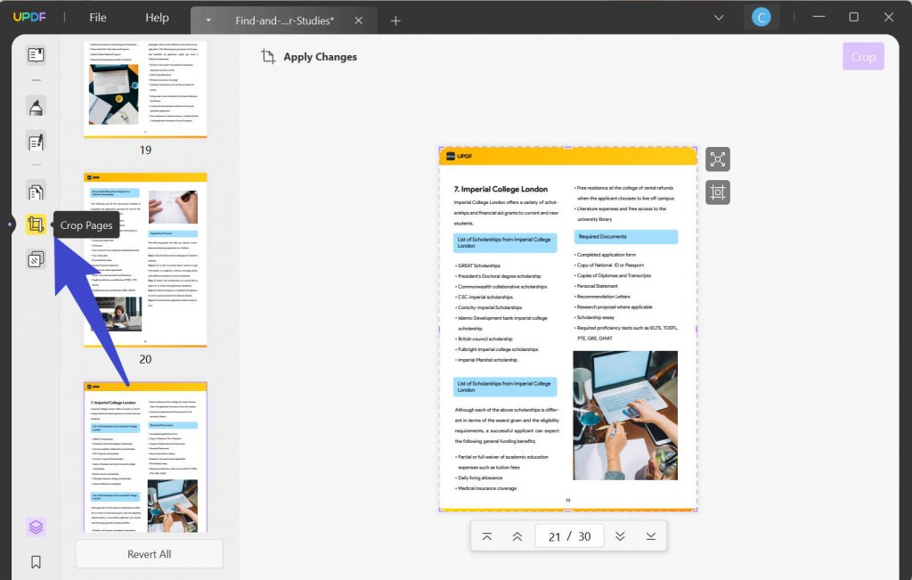Click the purple Crop button
Screen dimensions: 912x580
[x=863, y=57]
